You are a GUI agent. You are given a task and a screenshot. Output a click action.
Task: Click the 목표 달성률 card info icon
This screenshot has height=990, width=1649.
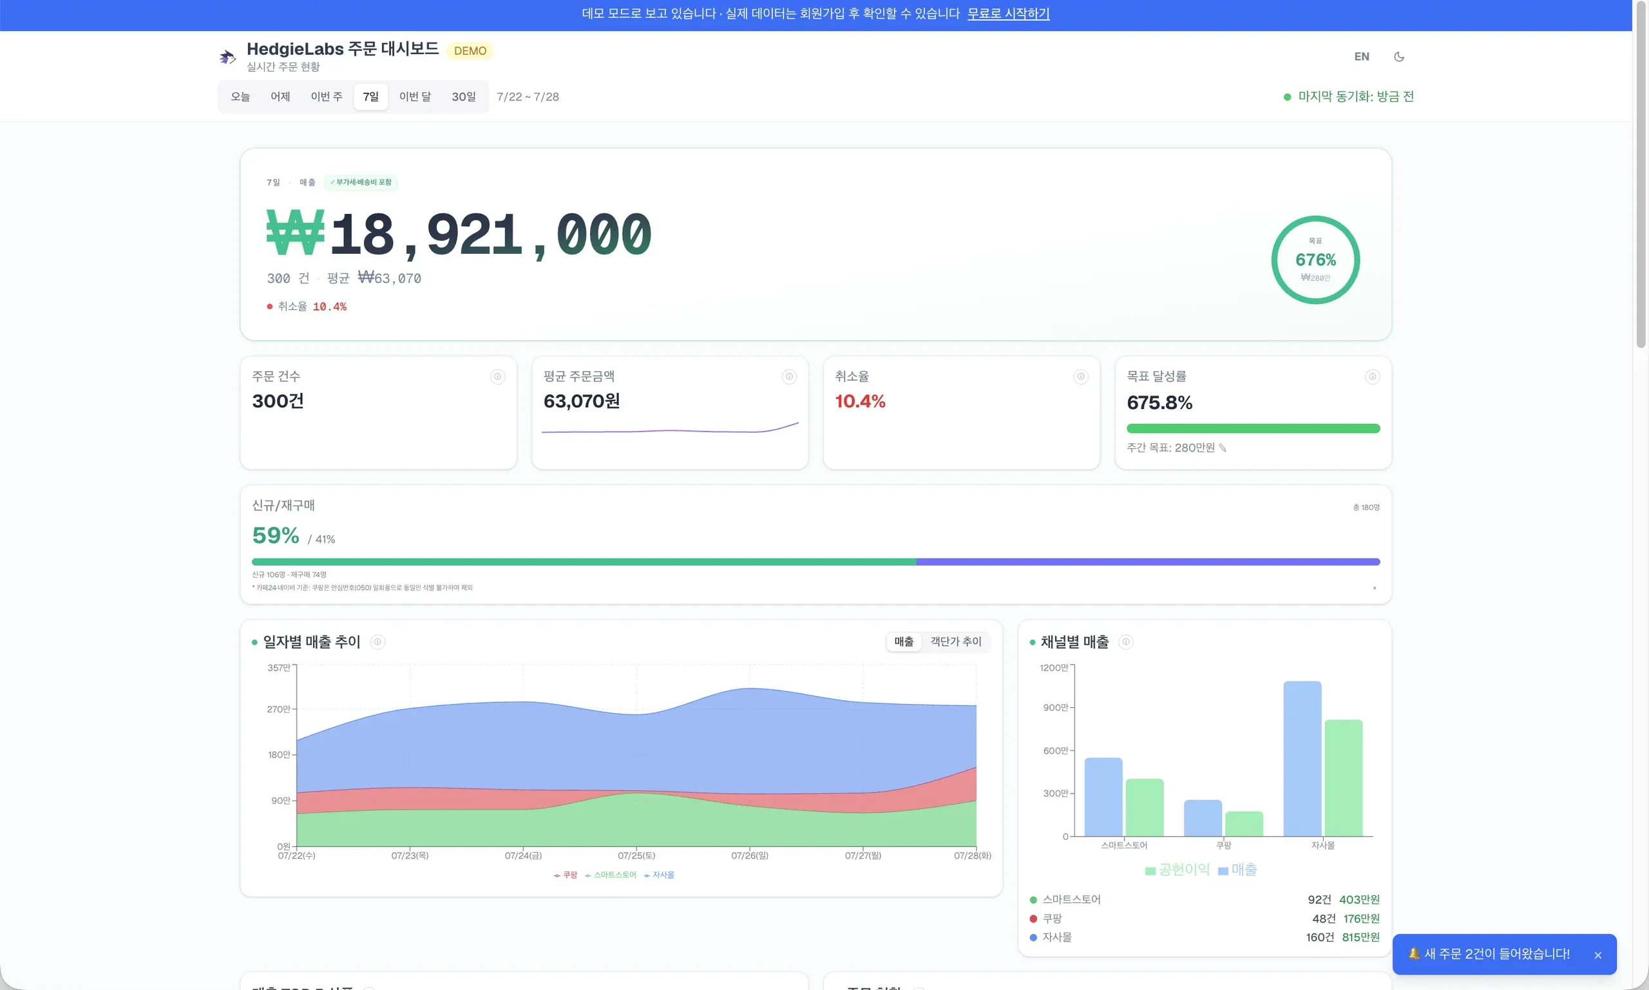[1372, 377]
